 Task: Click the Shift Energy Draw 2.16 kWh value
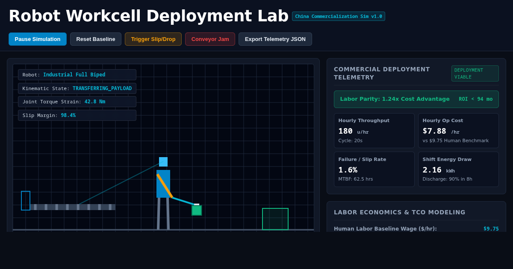tap(439, 170)
